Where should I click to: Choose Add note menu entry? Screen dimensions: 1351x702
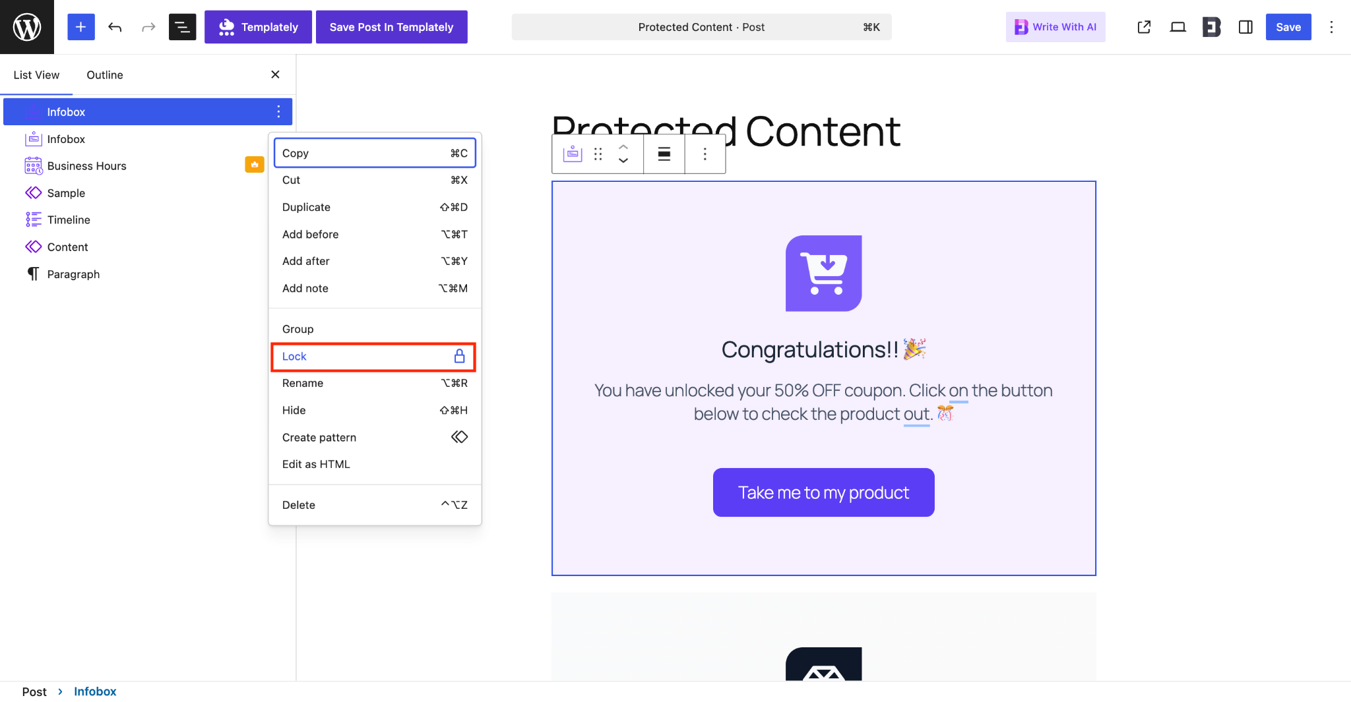click(x=375, y=288)
